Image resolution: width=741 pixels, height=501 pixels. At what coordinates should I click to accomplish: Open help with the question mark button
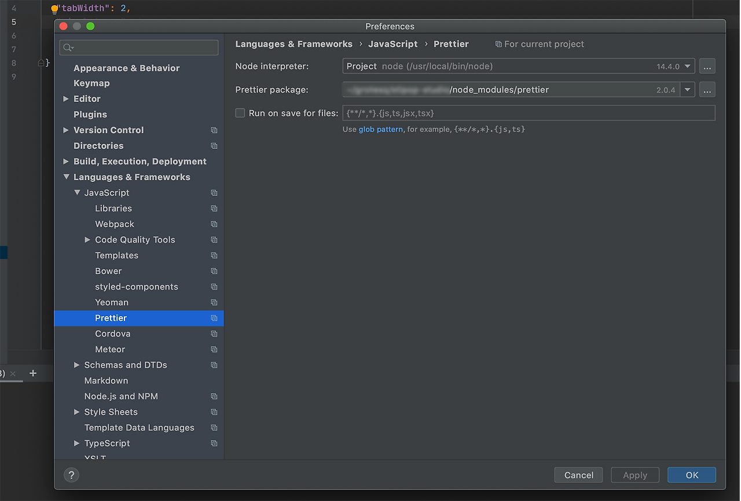point(71,475)
